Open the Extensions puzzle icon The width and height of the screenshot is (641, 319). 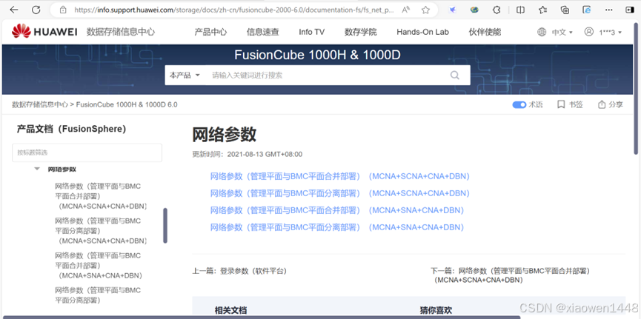coord(496,10)
